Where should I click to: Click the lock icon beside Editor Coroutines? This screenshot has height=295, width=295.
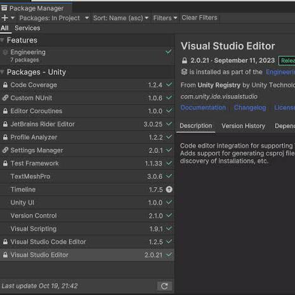[x=5, y=111]
